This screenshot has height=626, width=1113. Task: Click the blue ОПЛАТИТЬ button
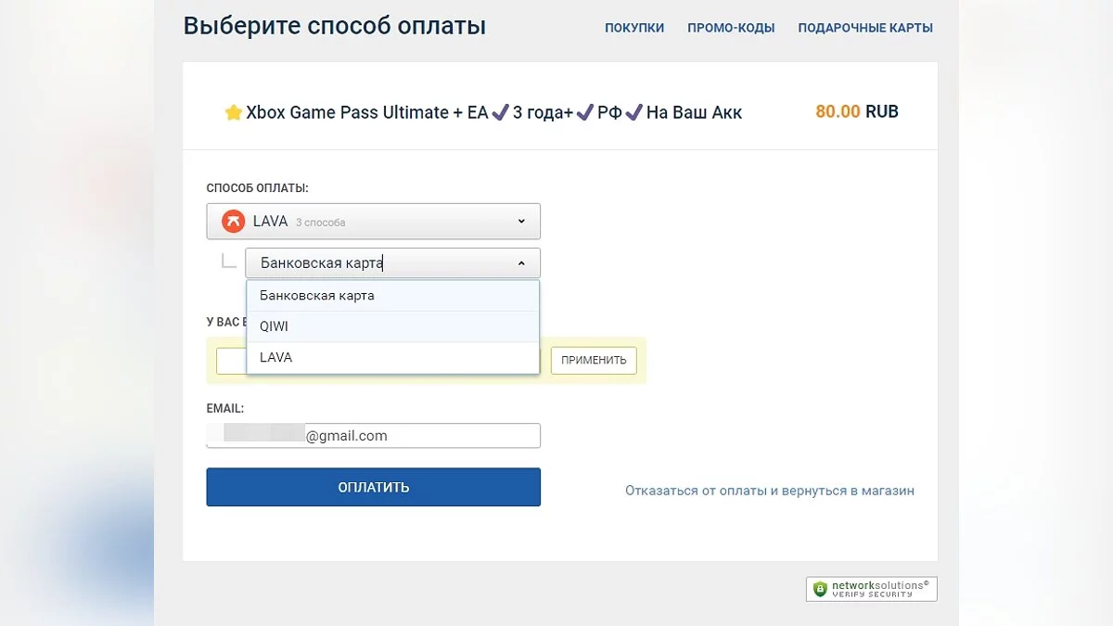373,487
